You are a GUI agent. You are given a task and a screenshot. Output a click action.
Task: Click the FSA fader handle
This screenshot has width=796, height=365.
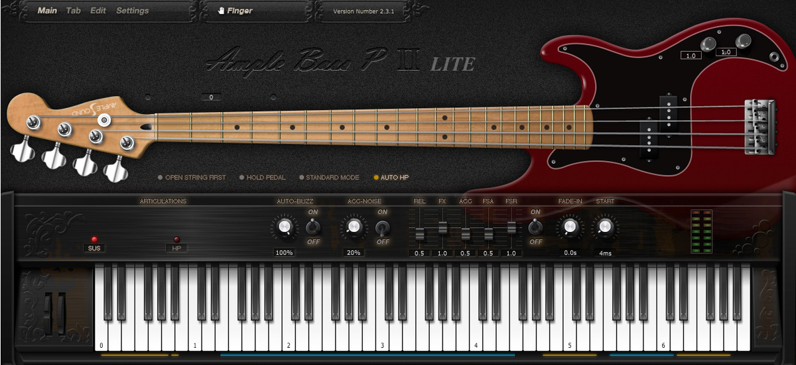pyautogui.click(x=489, y=235)
